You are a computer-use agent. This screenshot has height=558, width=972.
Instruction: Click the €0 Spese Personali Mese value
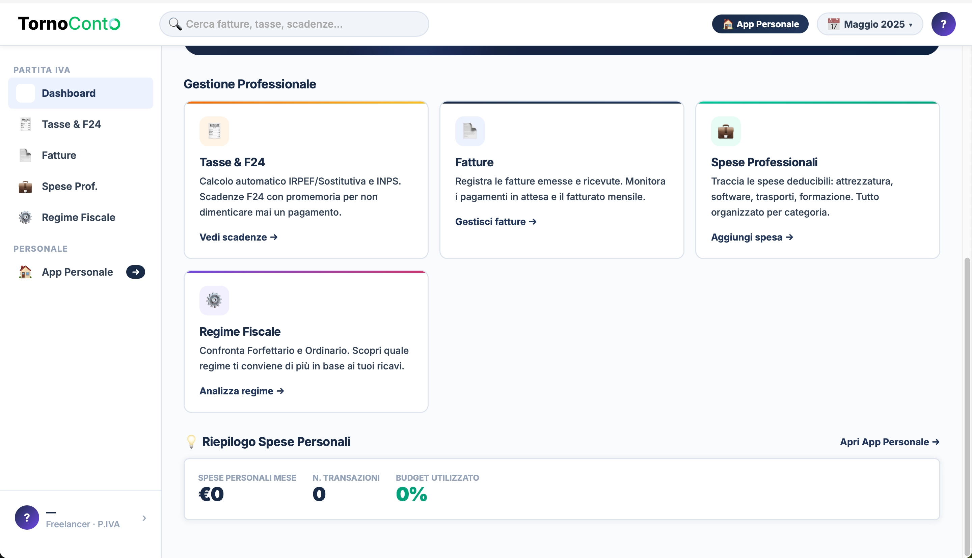(211, 494)
